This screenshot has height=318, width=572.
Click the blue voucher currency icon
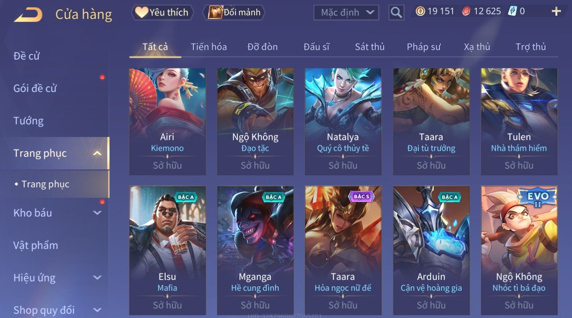tap(512, 11)
